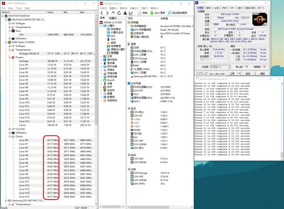Open the 传感器 item in AIDA64 sidebar
Screen dimensions: 284x209
114,53
